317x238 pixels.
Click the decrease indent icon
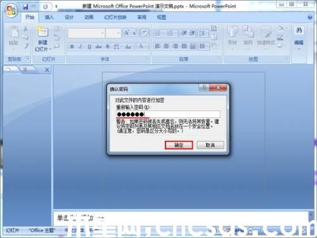[x=184, y=33]
